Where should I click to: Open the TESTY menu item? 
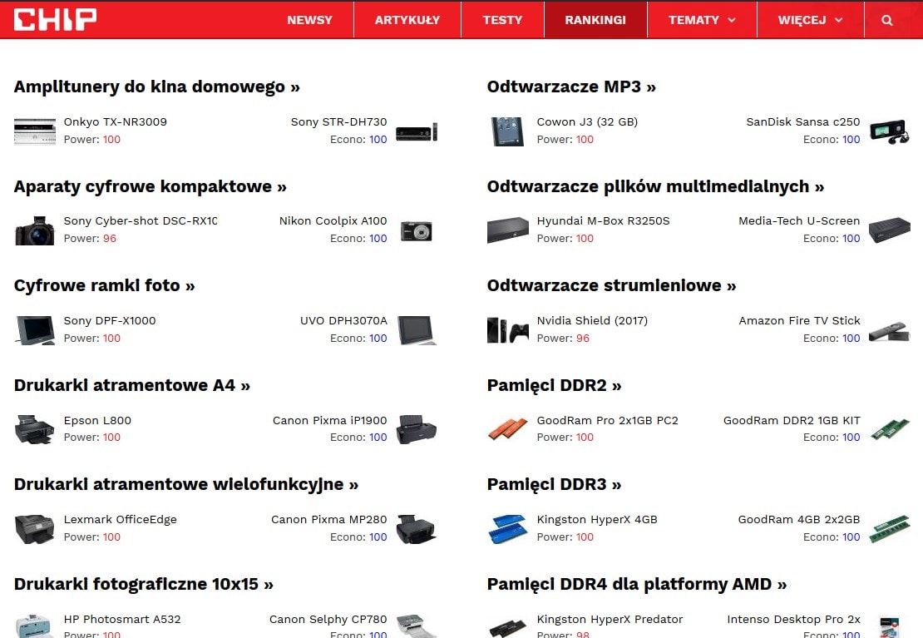pos(502,20)
